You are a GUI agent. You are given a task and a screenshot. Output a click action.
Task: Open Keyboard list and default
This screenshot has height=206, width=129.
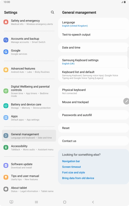click(94, 75)
